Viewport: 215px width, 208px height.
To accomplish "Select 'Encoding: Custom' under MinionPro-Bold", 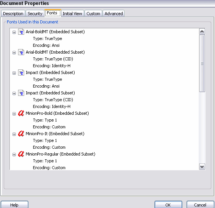I will pyautogui.click(x=49, y=127).
